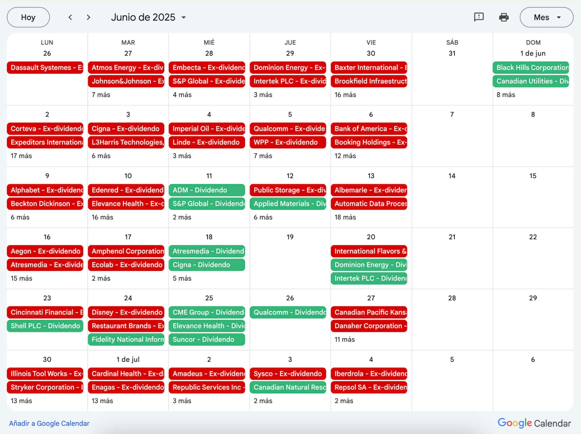Go to previous month with left arrow
This screenshot has width=581, height=434.
click(x=70, y=17)
